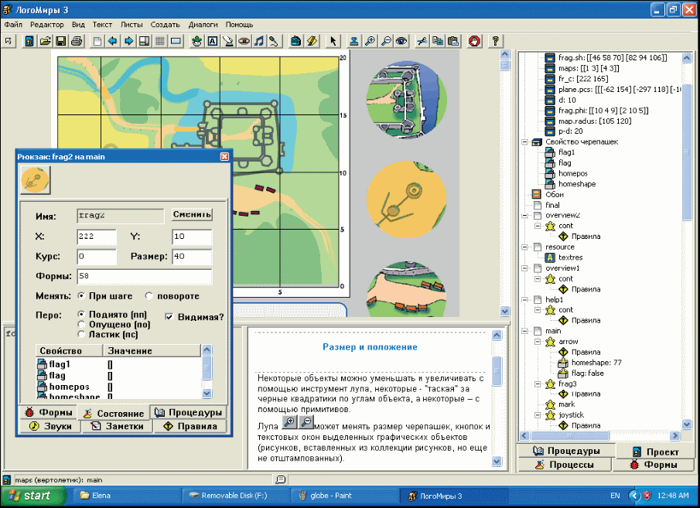Collapse the 'main' page tree node
This screenshot has width=700, height=508.
tap(526, 331)
